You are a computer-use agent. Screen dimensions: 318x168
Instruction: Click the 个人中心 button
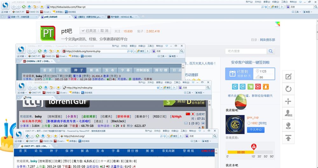coord(256,129)
